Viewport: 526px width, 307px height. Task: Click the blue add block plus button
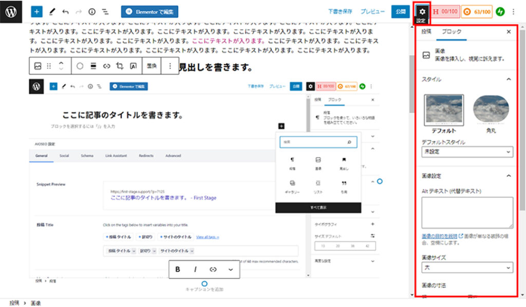(x=37, y=11)
